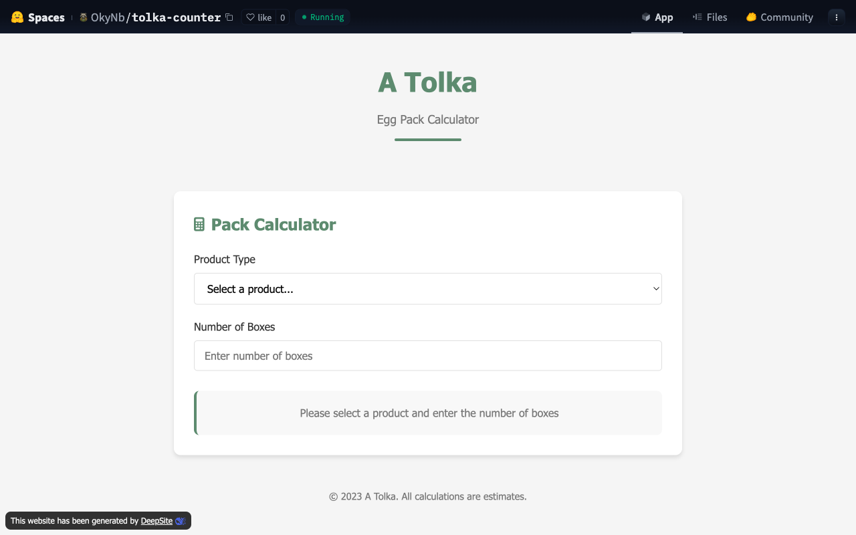Open the Files tab
856x535 pixels.
coord(710,17)
